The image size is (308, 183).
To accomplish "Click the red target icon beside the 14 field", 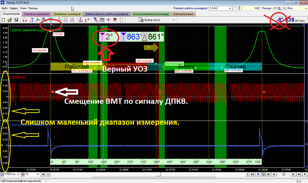I will point(23,174).
